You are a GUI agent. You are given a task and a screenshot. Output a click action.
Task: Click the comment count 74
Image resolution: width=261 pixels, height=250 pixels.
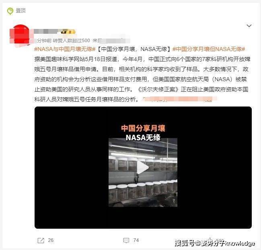click(x=136, y=240)
